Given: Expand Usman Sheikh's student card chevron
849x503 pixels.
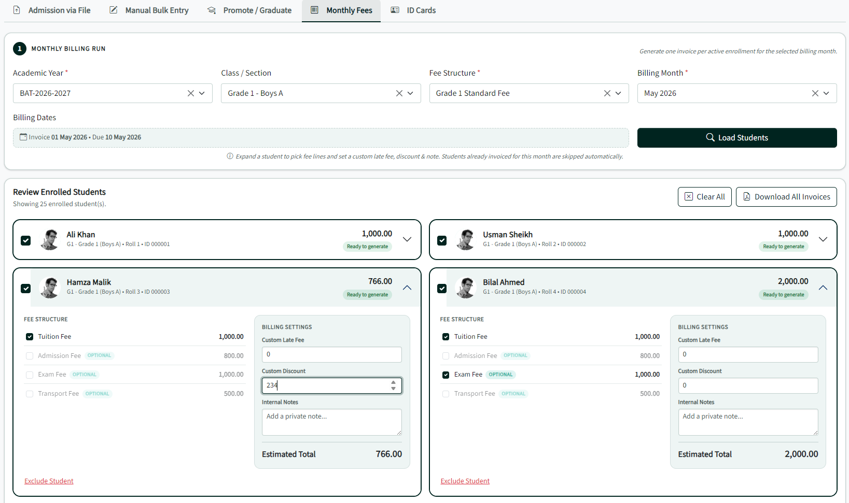Looking at the screenshot, I should click(x=823, y=239).
